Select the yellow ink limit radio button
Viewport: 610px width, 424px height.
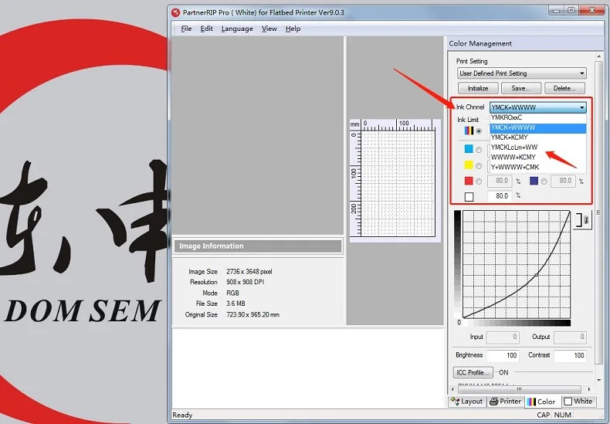[x=479, y=166]
